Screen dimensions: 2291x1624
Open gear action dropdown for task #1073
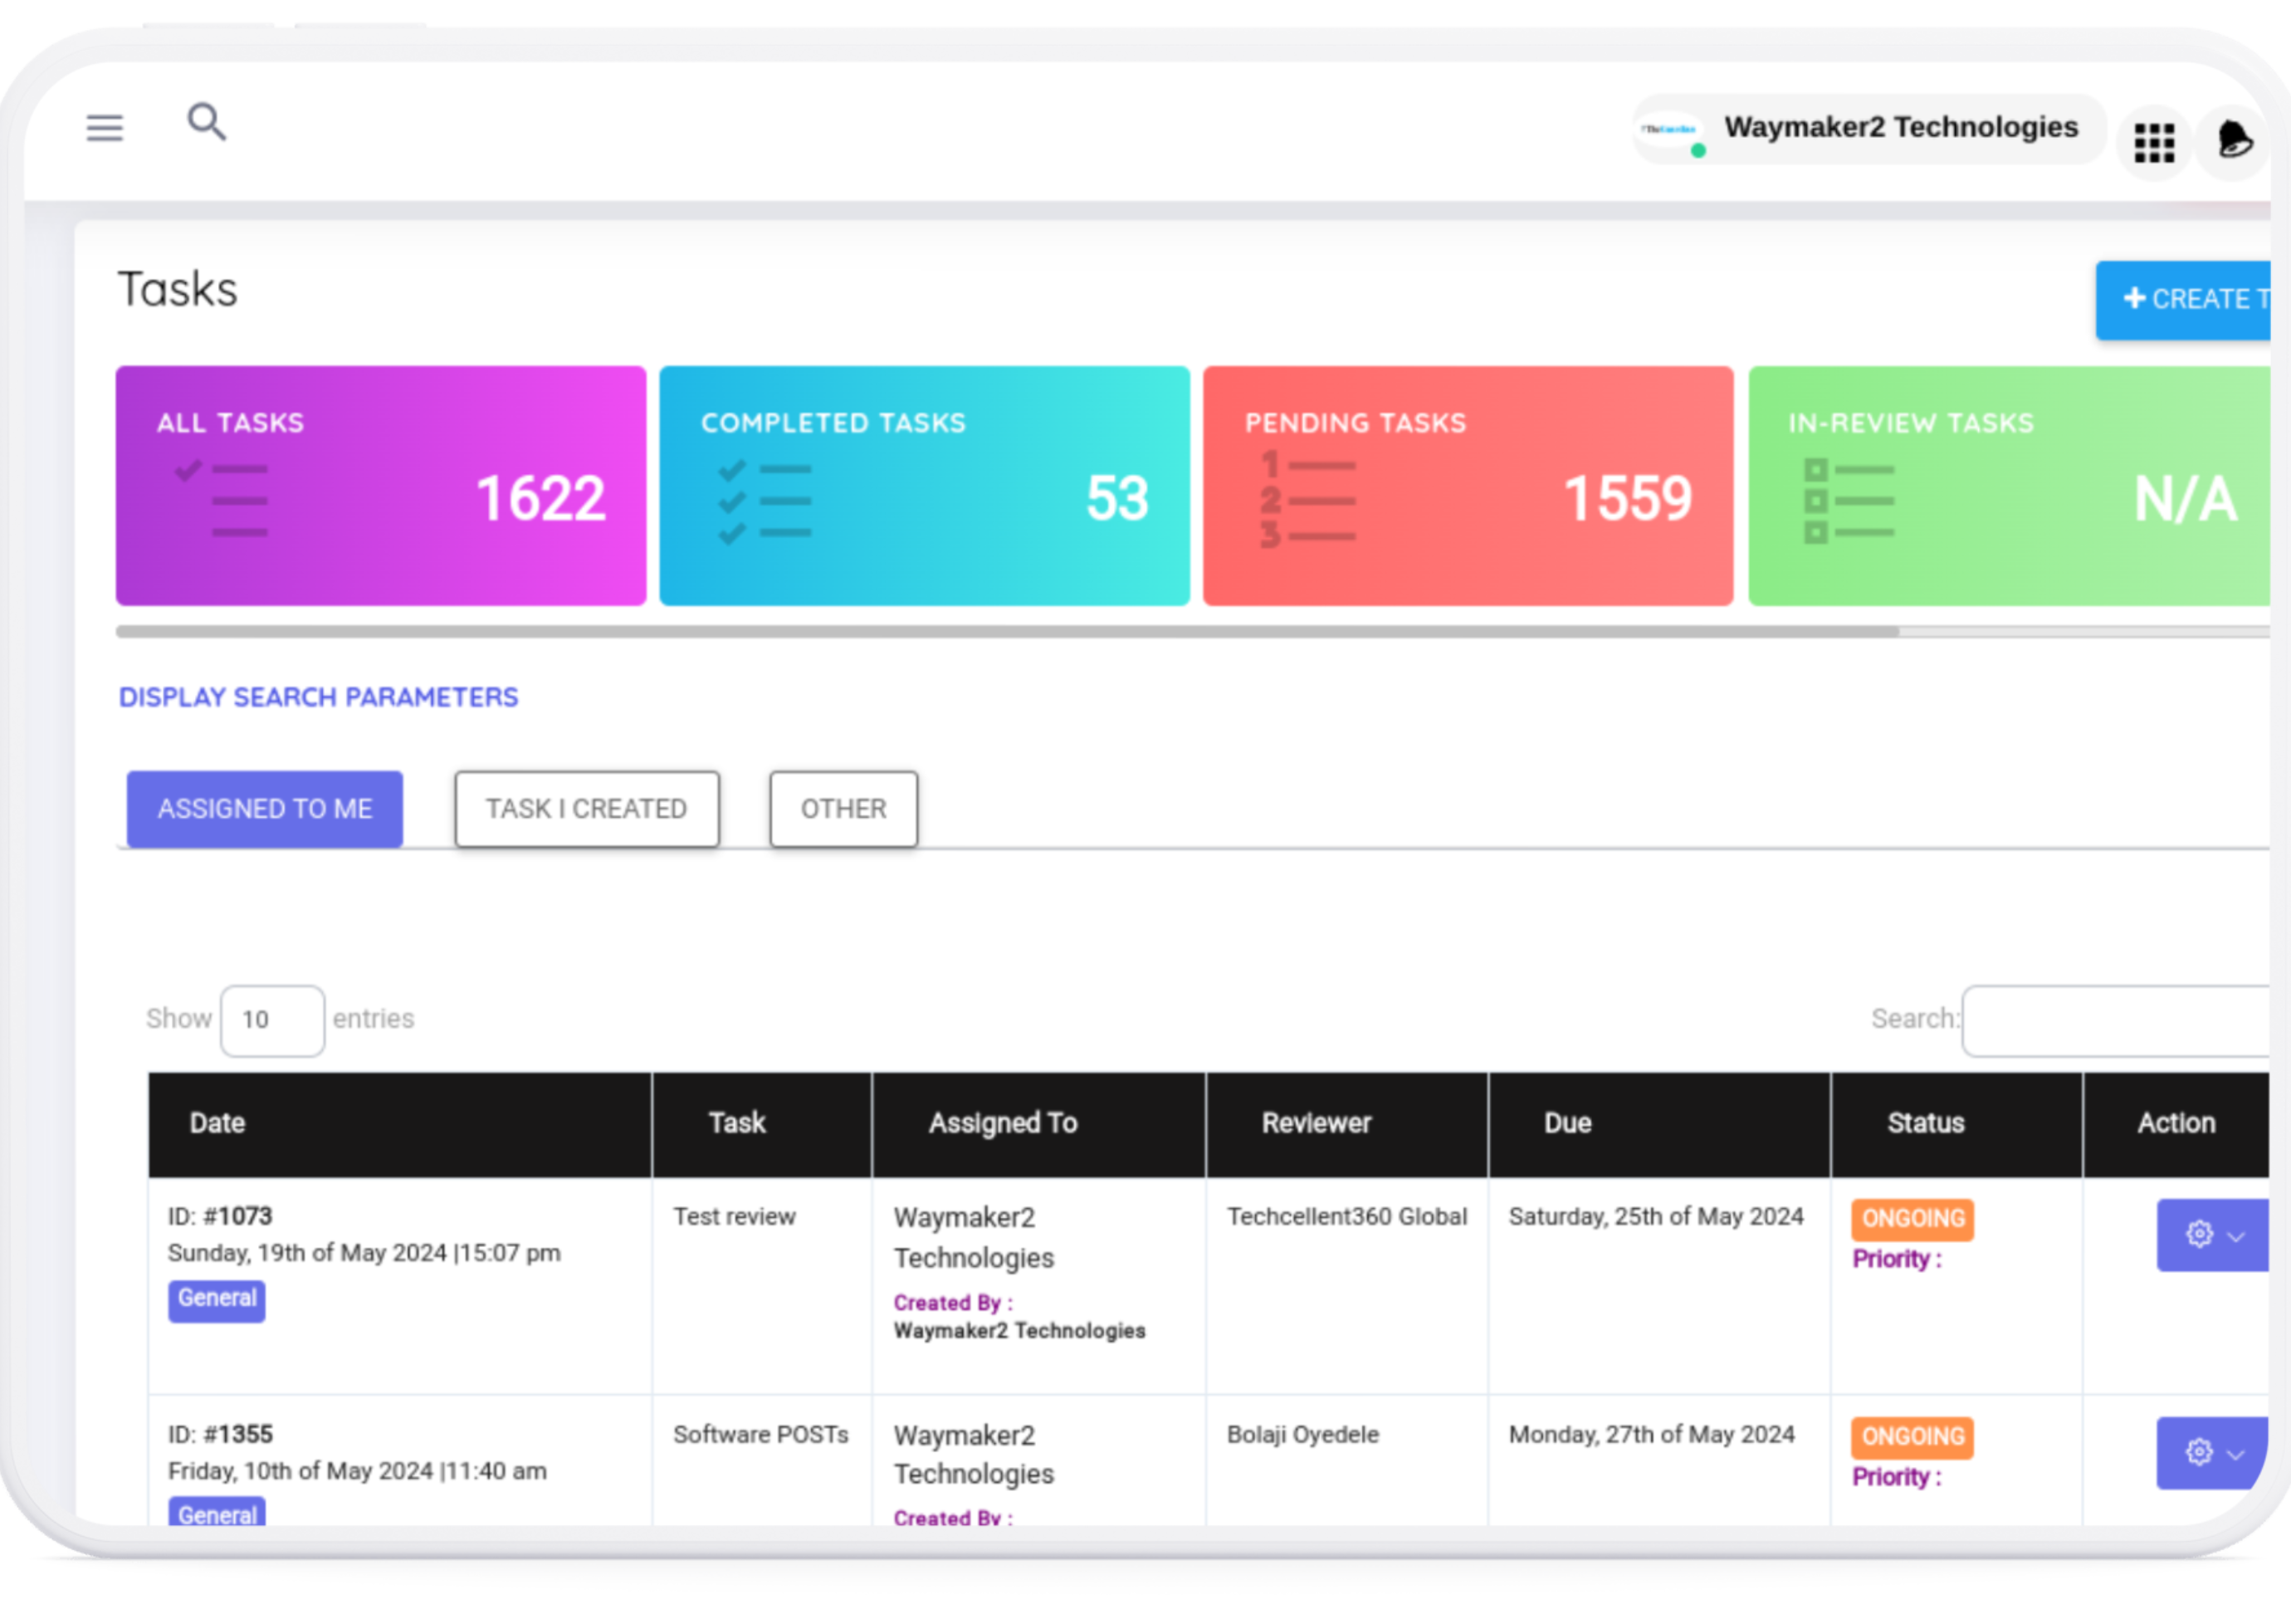click(2212, 1235)
